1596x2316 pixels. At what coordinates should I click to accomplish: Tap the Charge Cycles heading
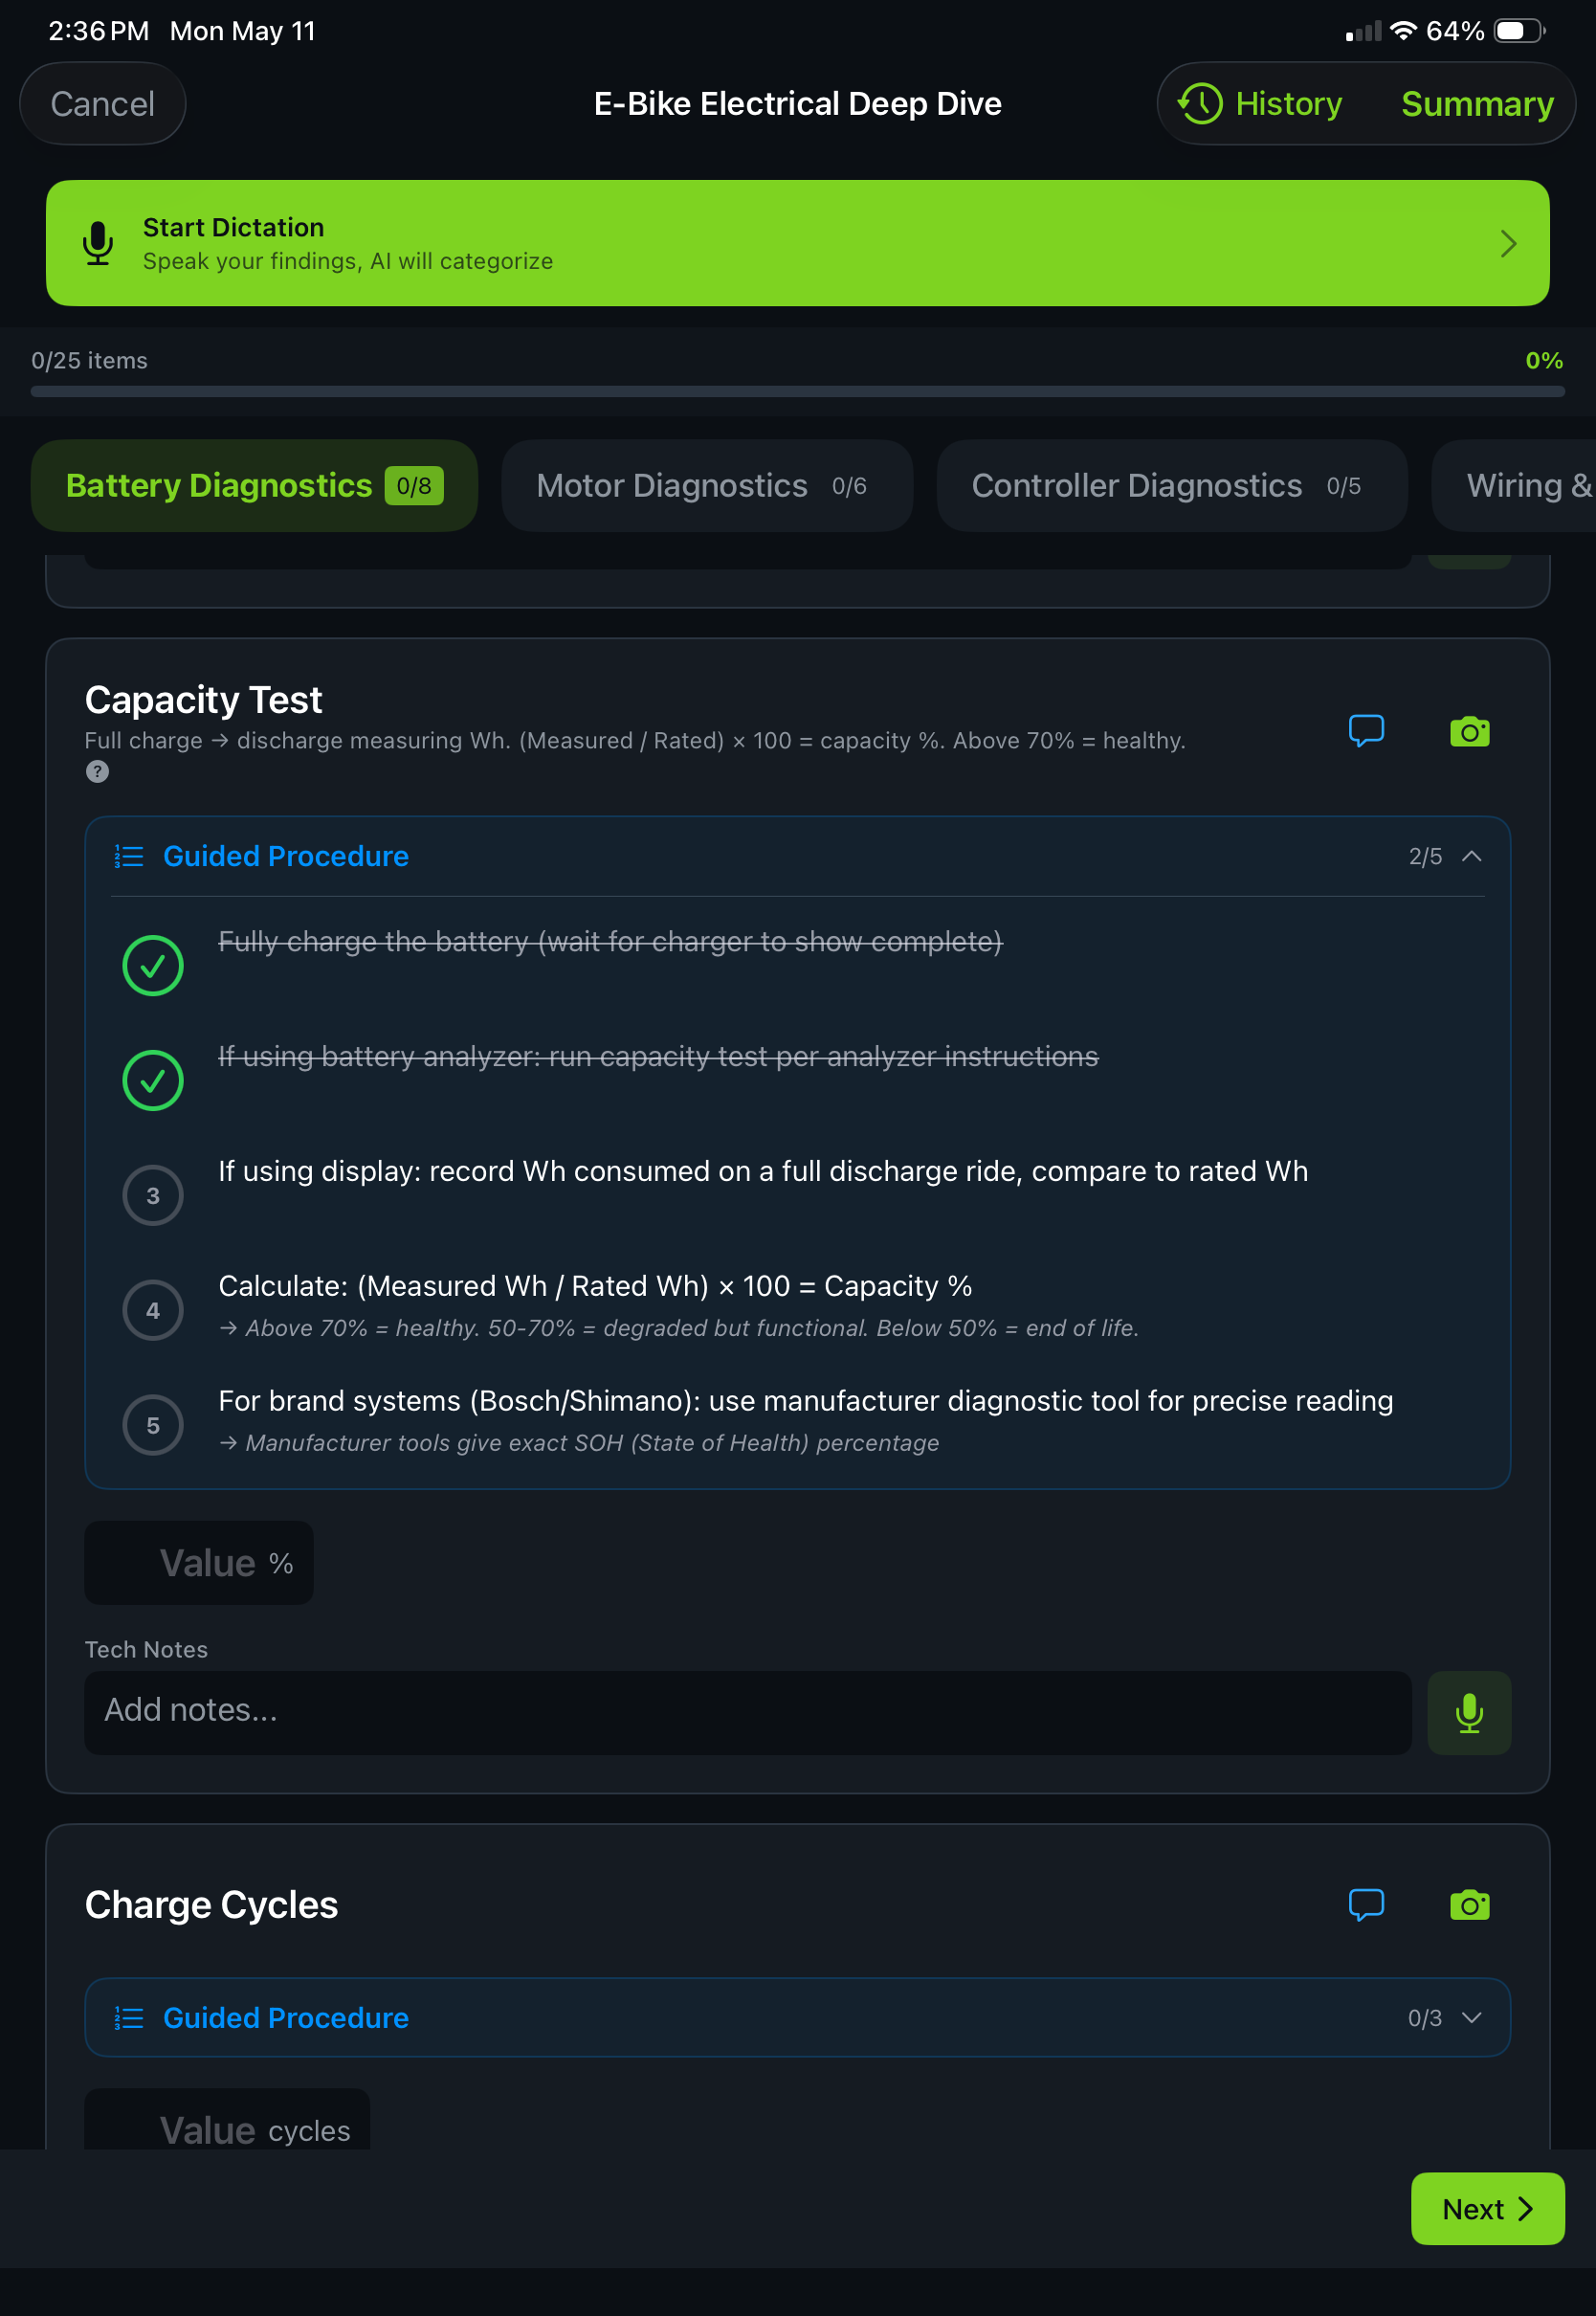point(211,1905)
